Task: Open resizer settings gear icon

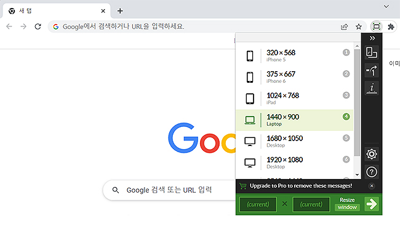Action: [372, 154]
